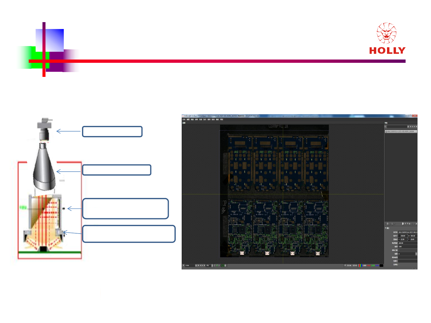Toggle the checkbox at bottom of properties panel
Viewport: 431px width, 323px height.
(x=399, y=265)
